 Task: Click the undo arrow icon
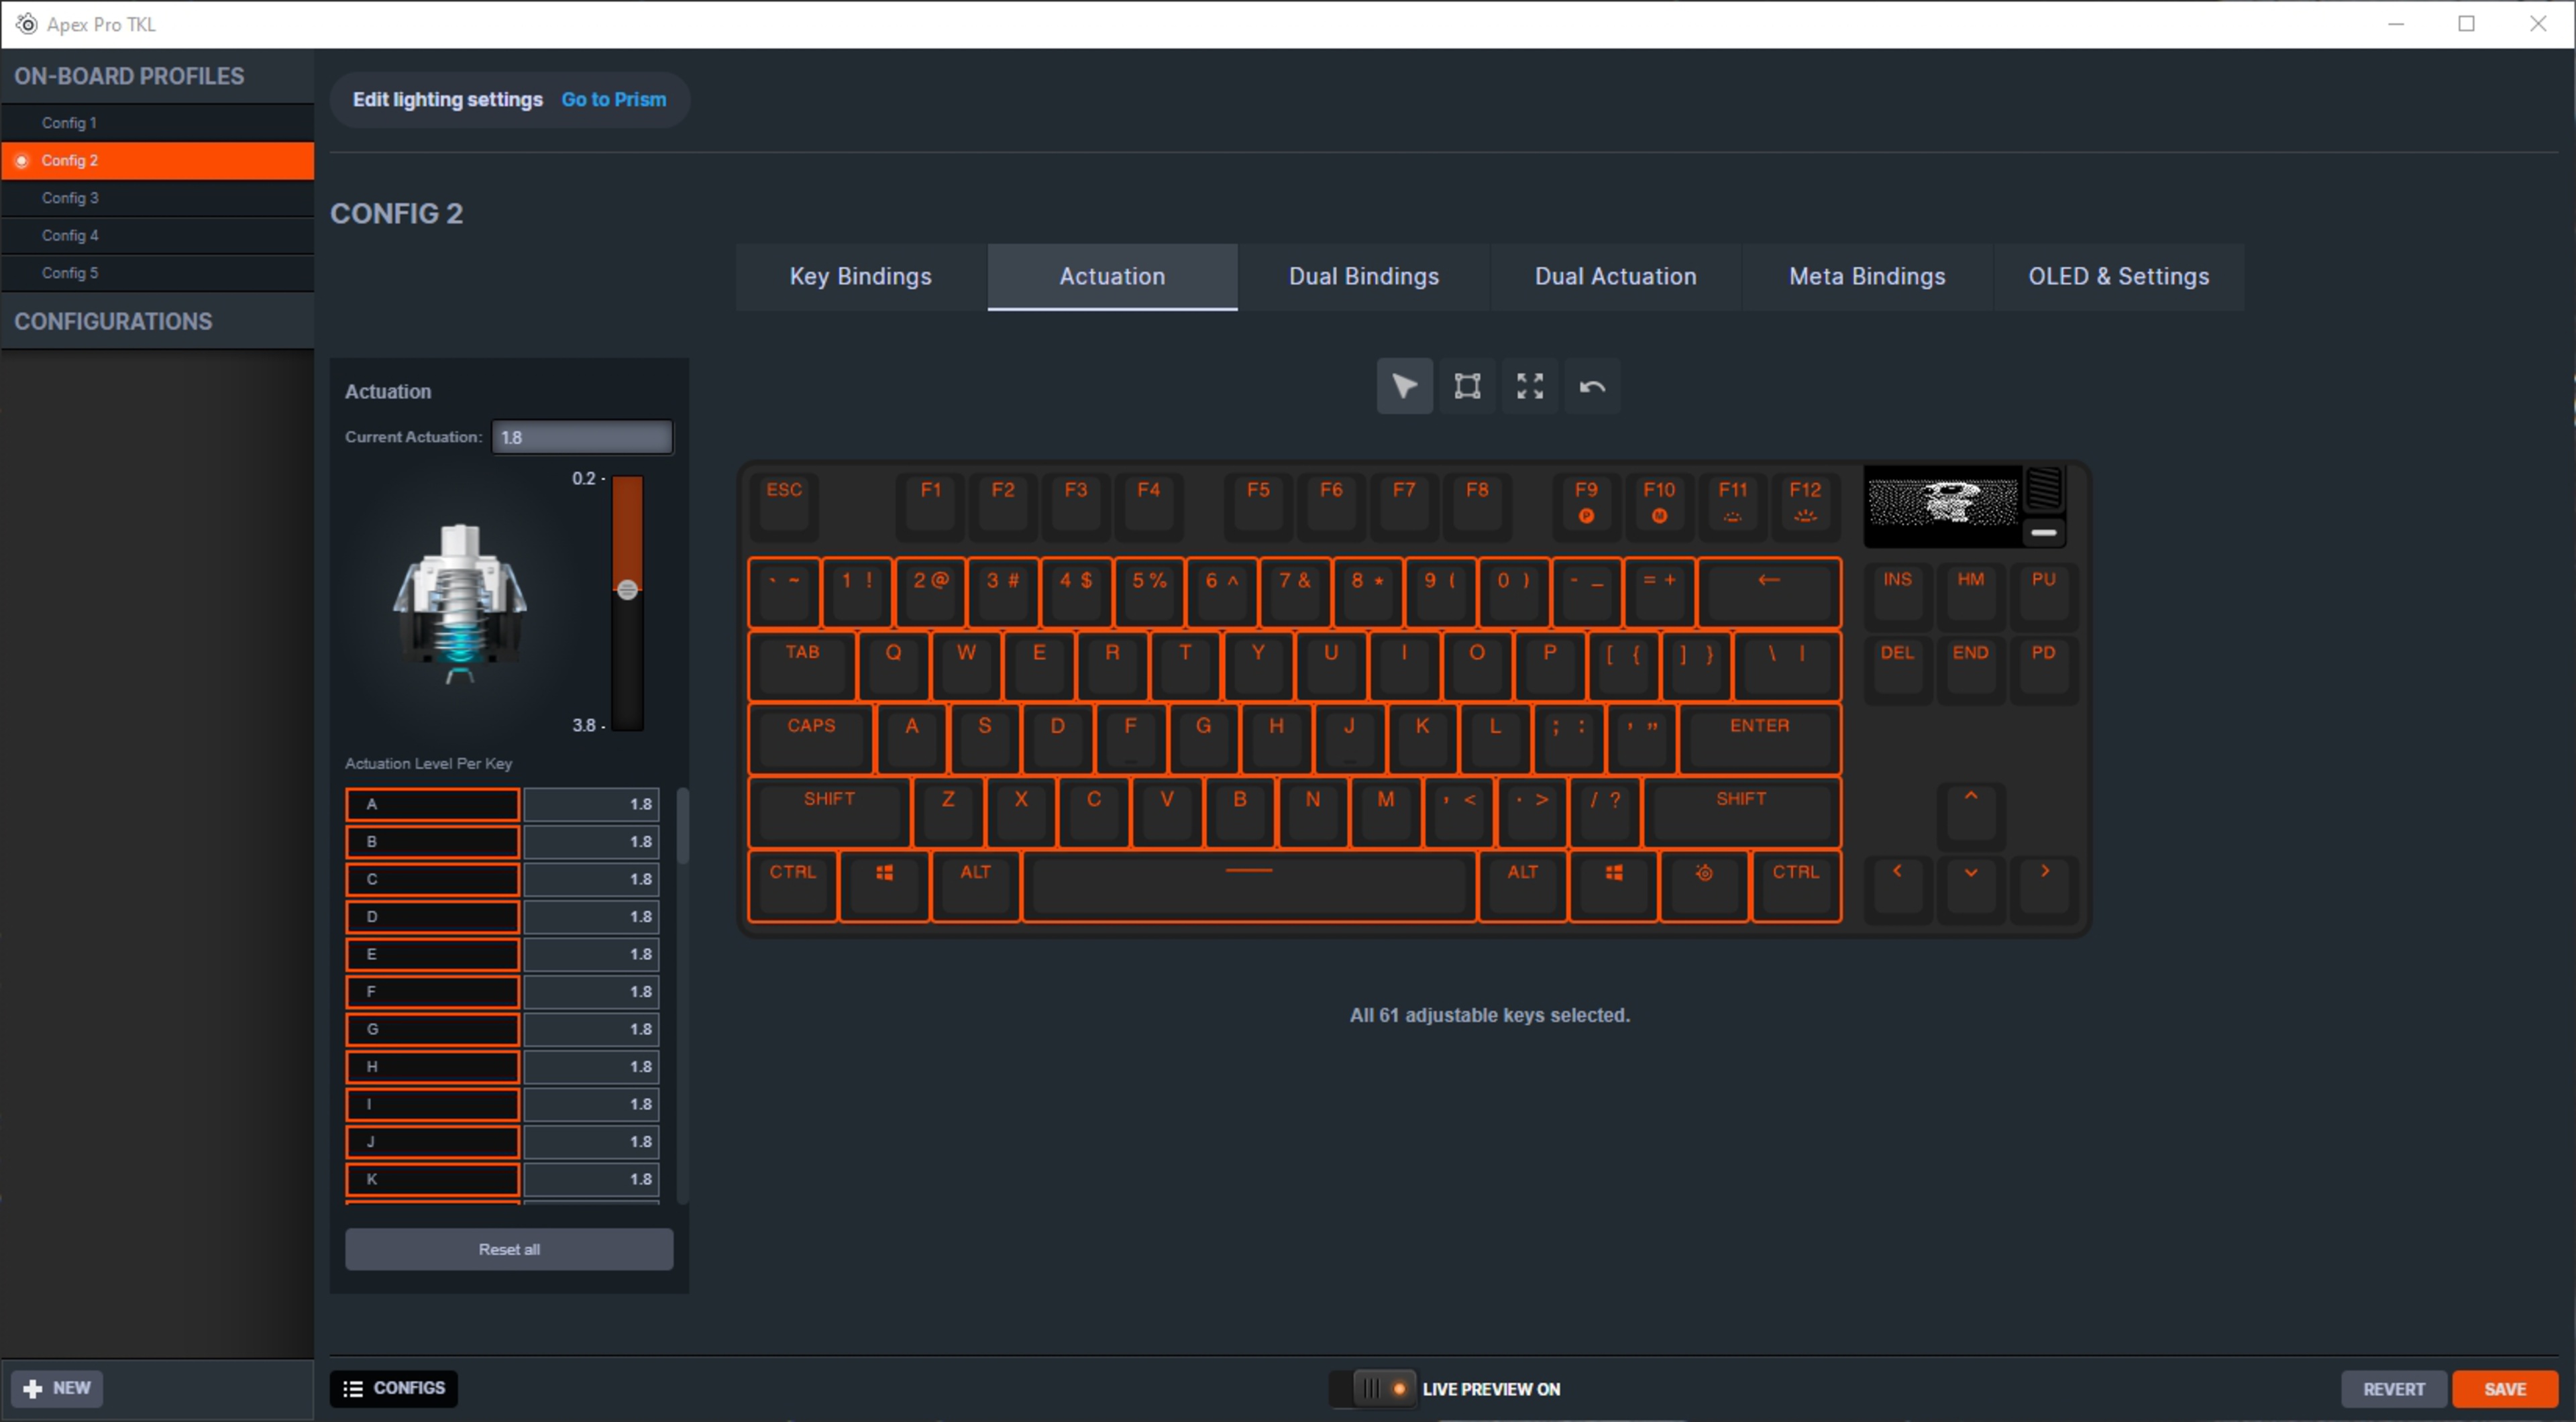(x=1592, y=386)
